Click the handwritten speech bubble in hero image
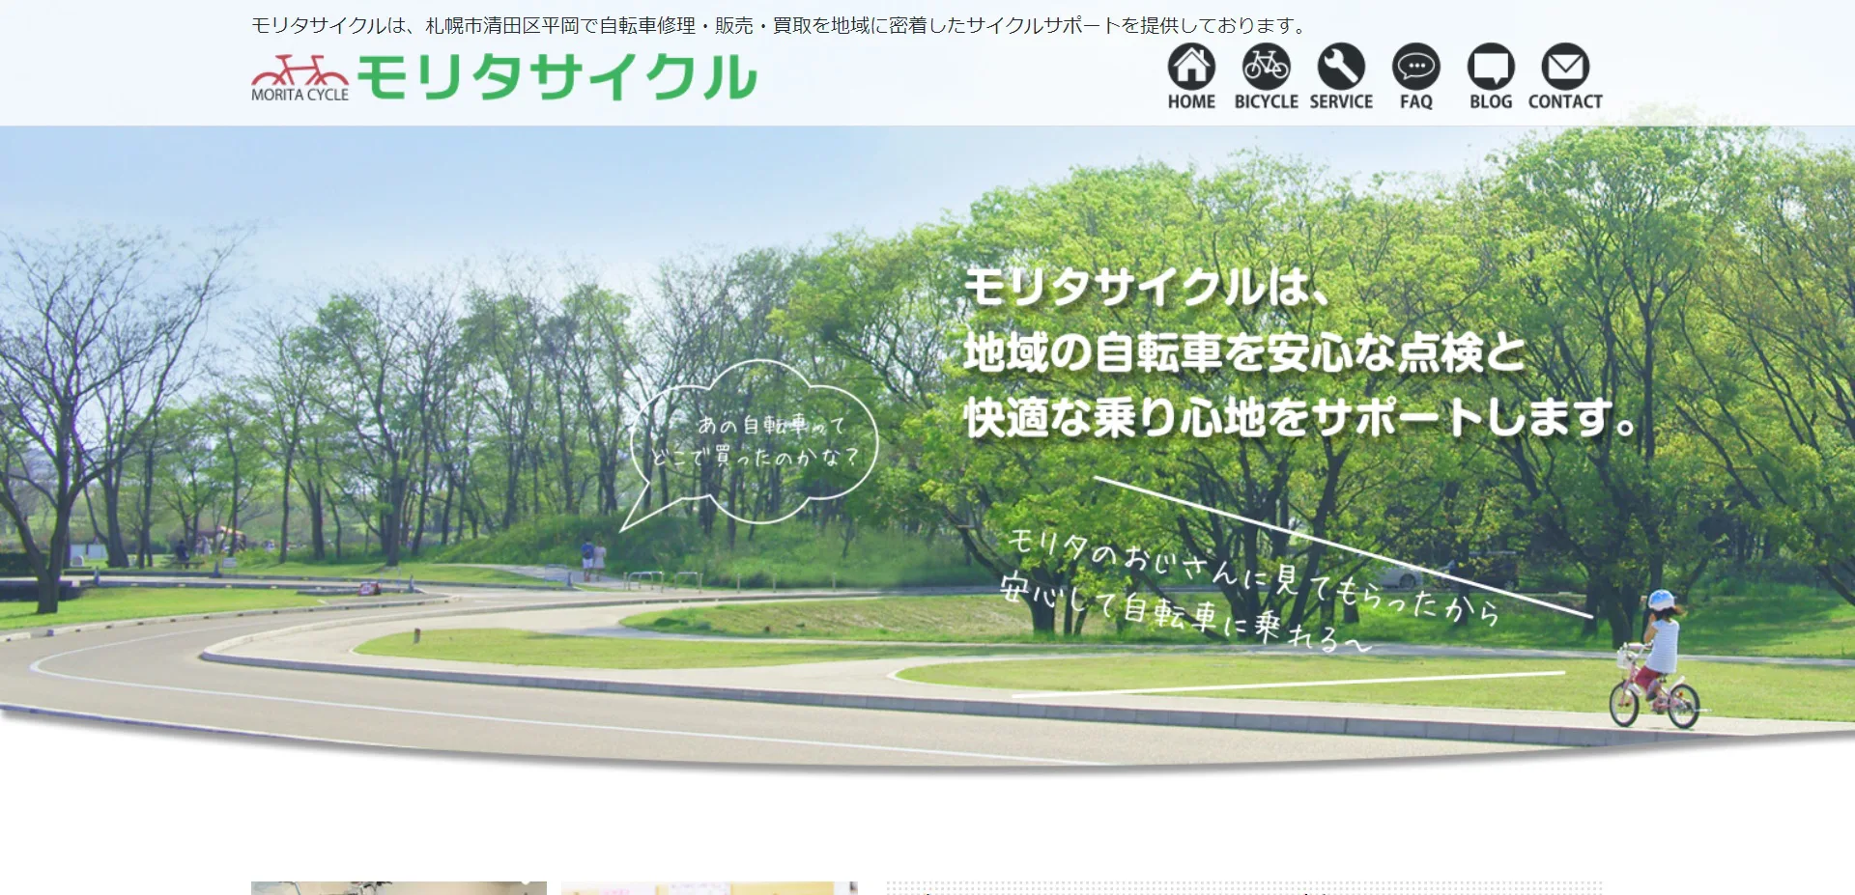The height and width of the screenshot is (895, 1855). [x=756, y=441]
